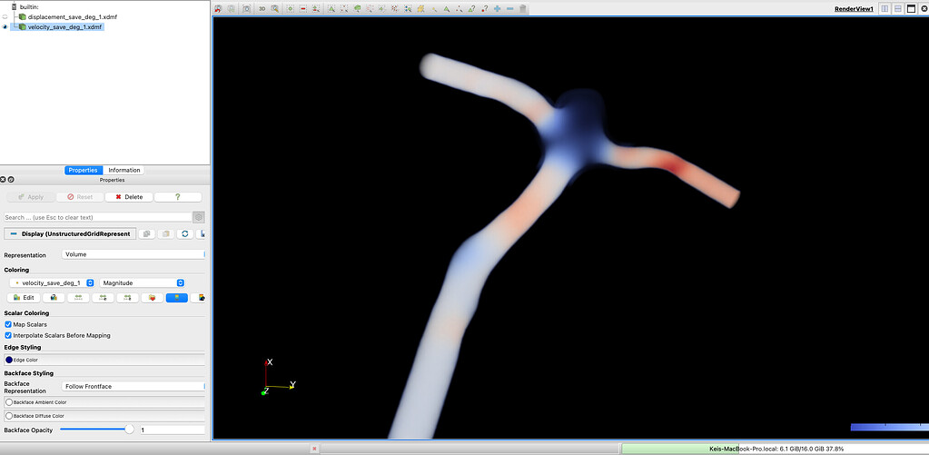This screenshot has height=455, width=929.
Task: Click the Edit color map button
Action: (x=24, y=297)
